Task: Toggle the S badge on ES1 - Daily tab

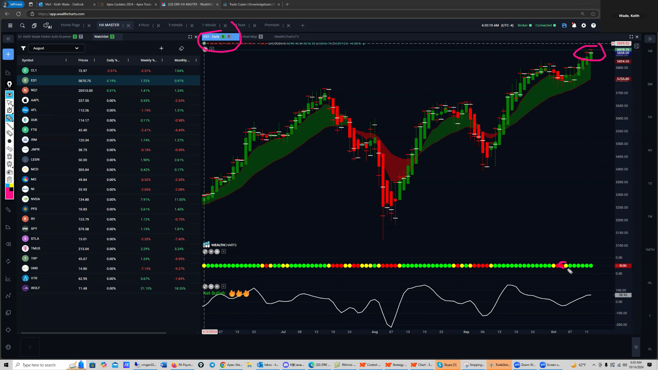Action: click(x=223, y=37)
